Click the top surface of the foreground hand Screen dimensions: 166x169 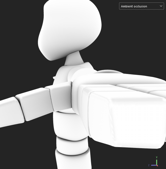(x=123, y=82)
